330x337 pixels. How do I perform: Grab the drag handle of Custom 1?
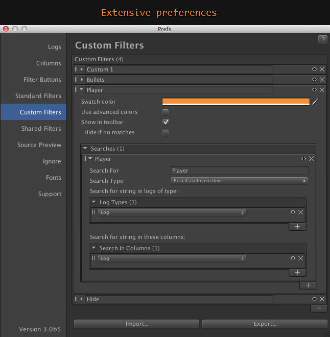pyautogui.click(x=76, y=69)
